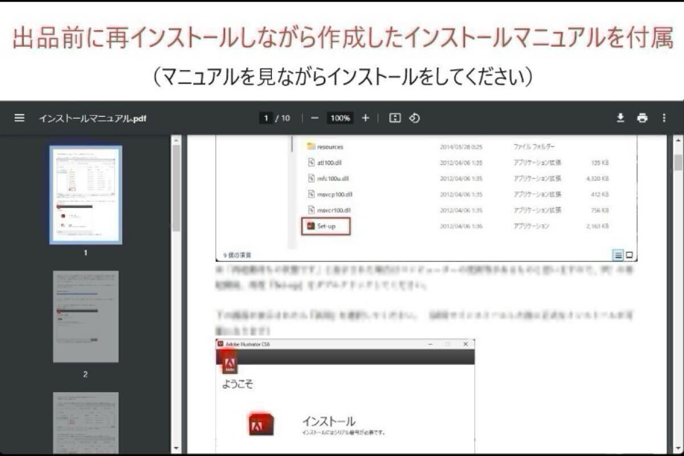Edit the page number input showing 1

point(266,118)
